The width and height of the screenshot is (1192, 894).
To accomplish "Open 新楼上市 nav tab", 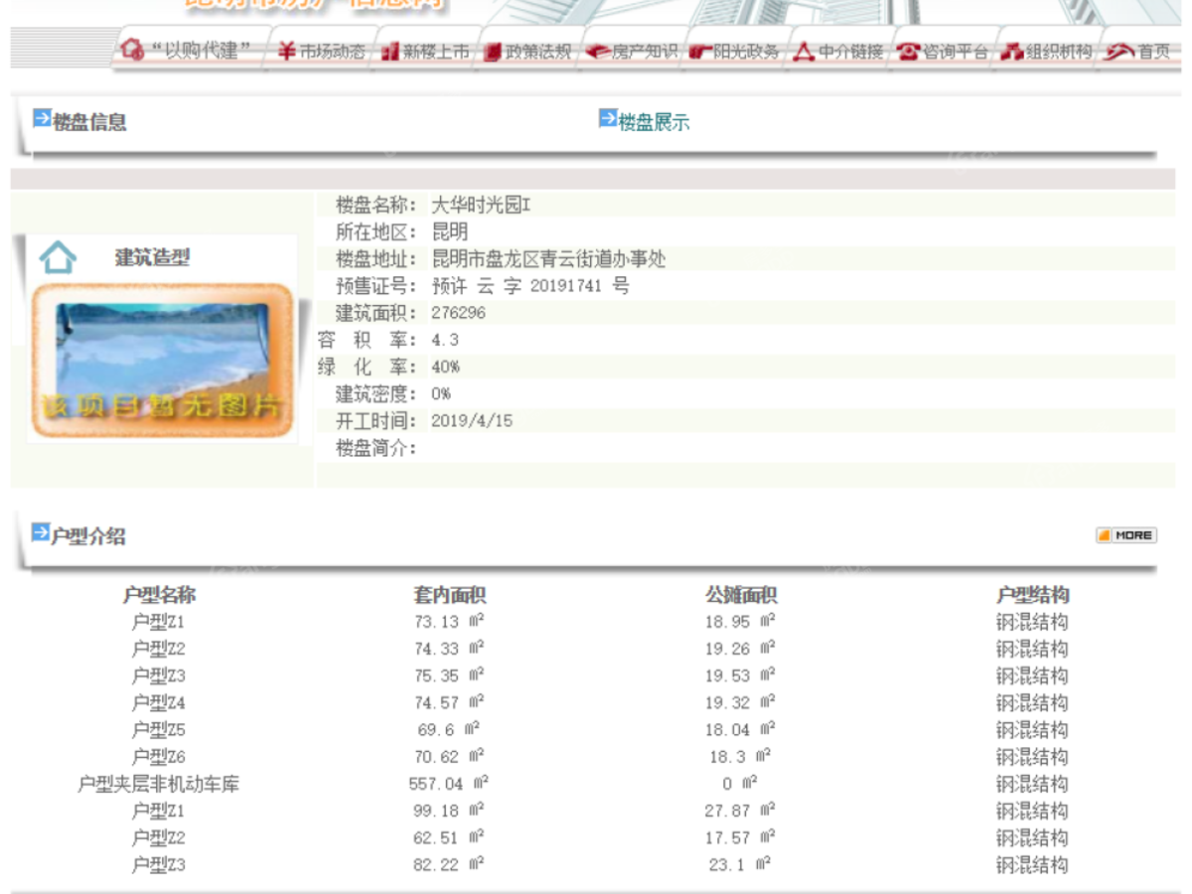I will (425, 52).
